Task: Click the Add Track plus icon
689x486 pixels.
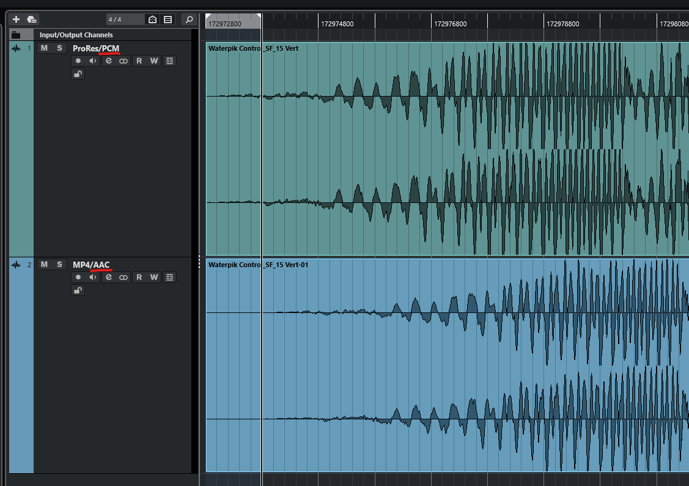Action: click(x=17, y=20)
